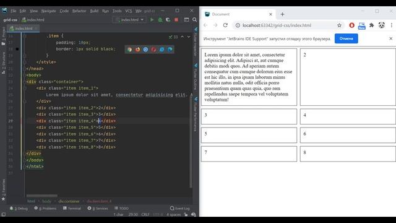
Task: Open page in Safari from editor popup
Action: tap(146, 50)
